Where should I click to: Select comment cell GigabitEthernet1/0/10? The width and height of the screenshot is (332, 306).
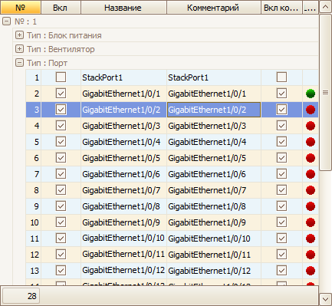click(x=214, y=239)
